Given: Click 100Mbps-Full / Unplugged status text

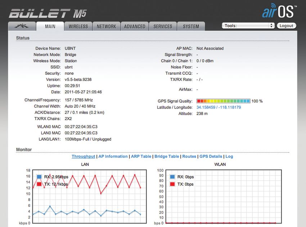Looking at the screenshot, I should (x=88, y=139).
